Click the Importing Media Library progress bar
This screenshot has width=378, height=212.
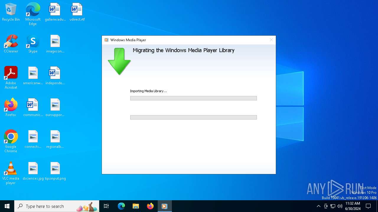click(x=193, y=98)
